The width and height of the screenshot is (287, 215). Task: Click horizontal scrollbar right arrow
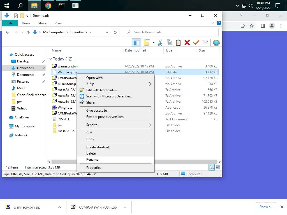[219, 162]
